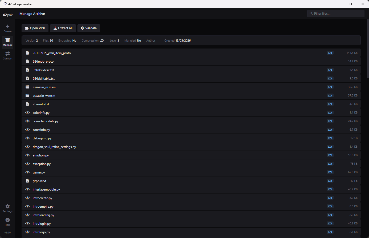Click the code icon of game.py
The height and width of the screenshot is (238, 369).
27,172
